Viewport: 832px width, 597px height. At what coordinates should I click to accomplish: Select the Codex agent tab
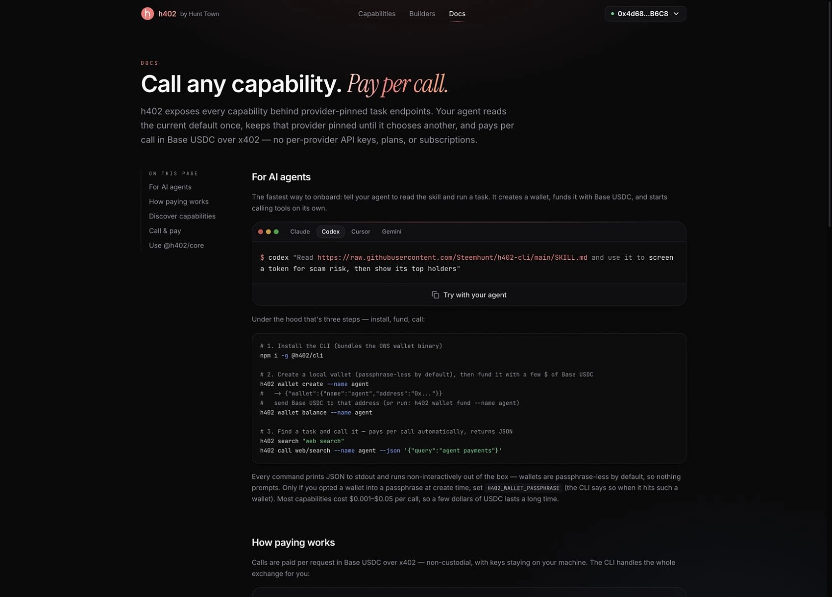coord(331,232)
